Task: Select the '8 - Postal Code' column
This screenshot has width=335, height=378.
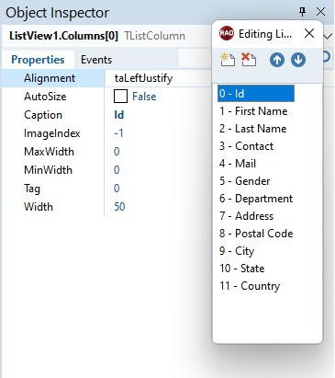Action: click(x=256, y=234)
